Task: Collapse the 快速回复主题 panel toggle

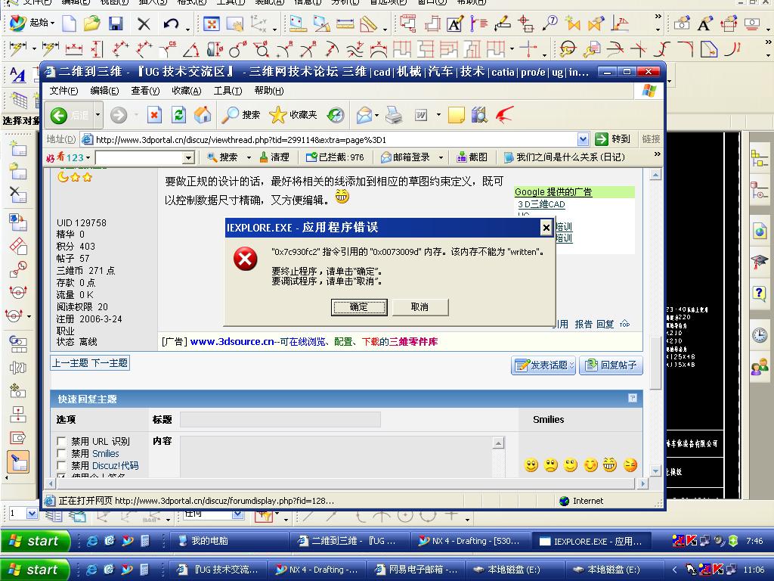Action: (x=633, y=398)
